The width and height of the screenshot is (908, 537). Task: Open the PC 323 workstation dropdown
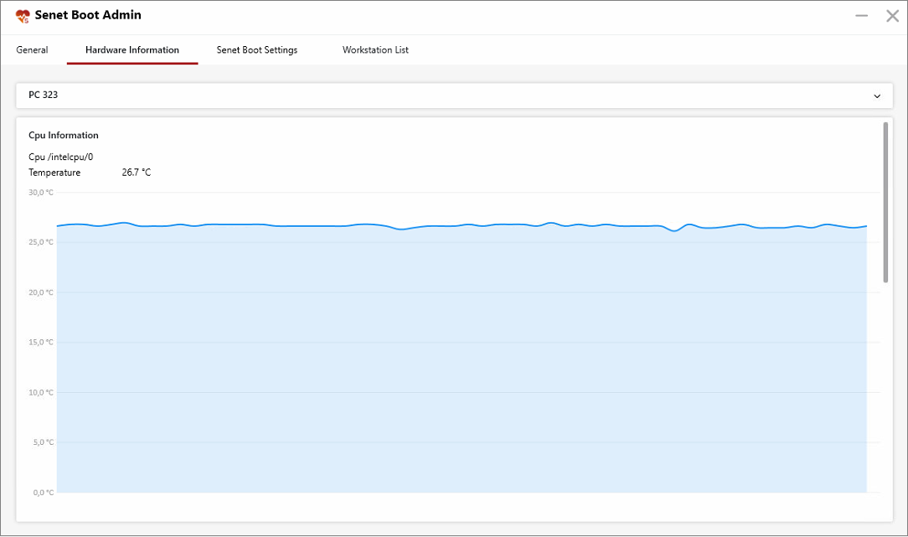(x=454, y=96)
